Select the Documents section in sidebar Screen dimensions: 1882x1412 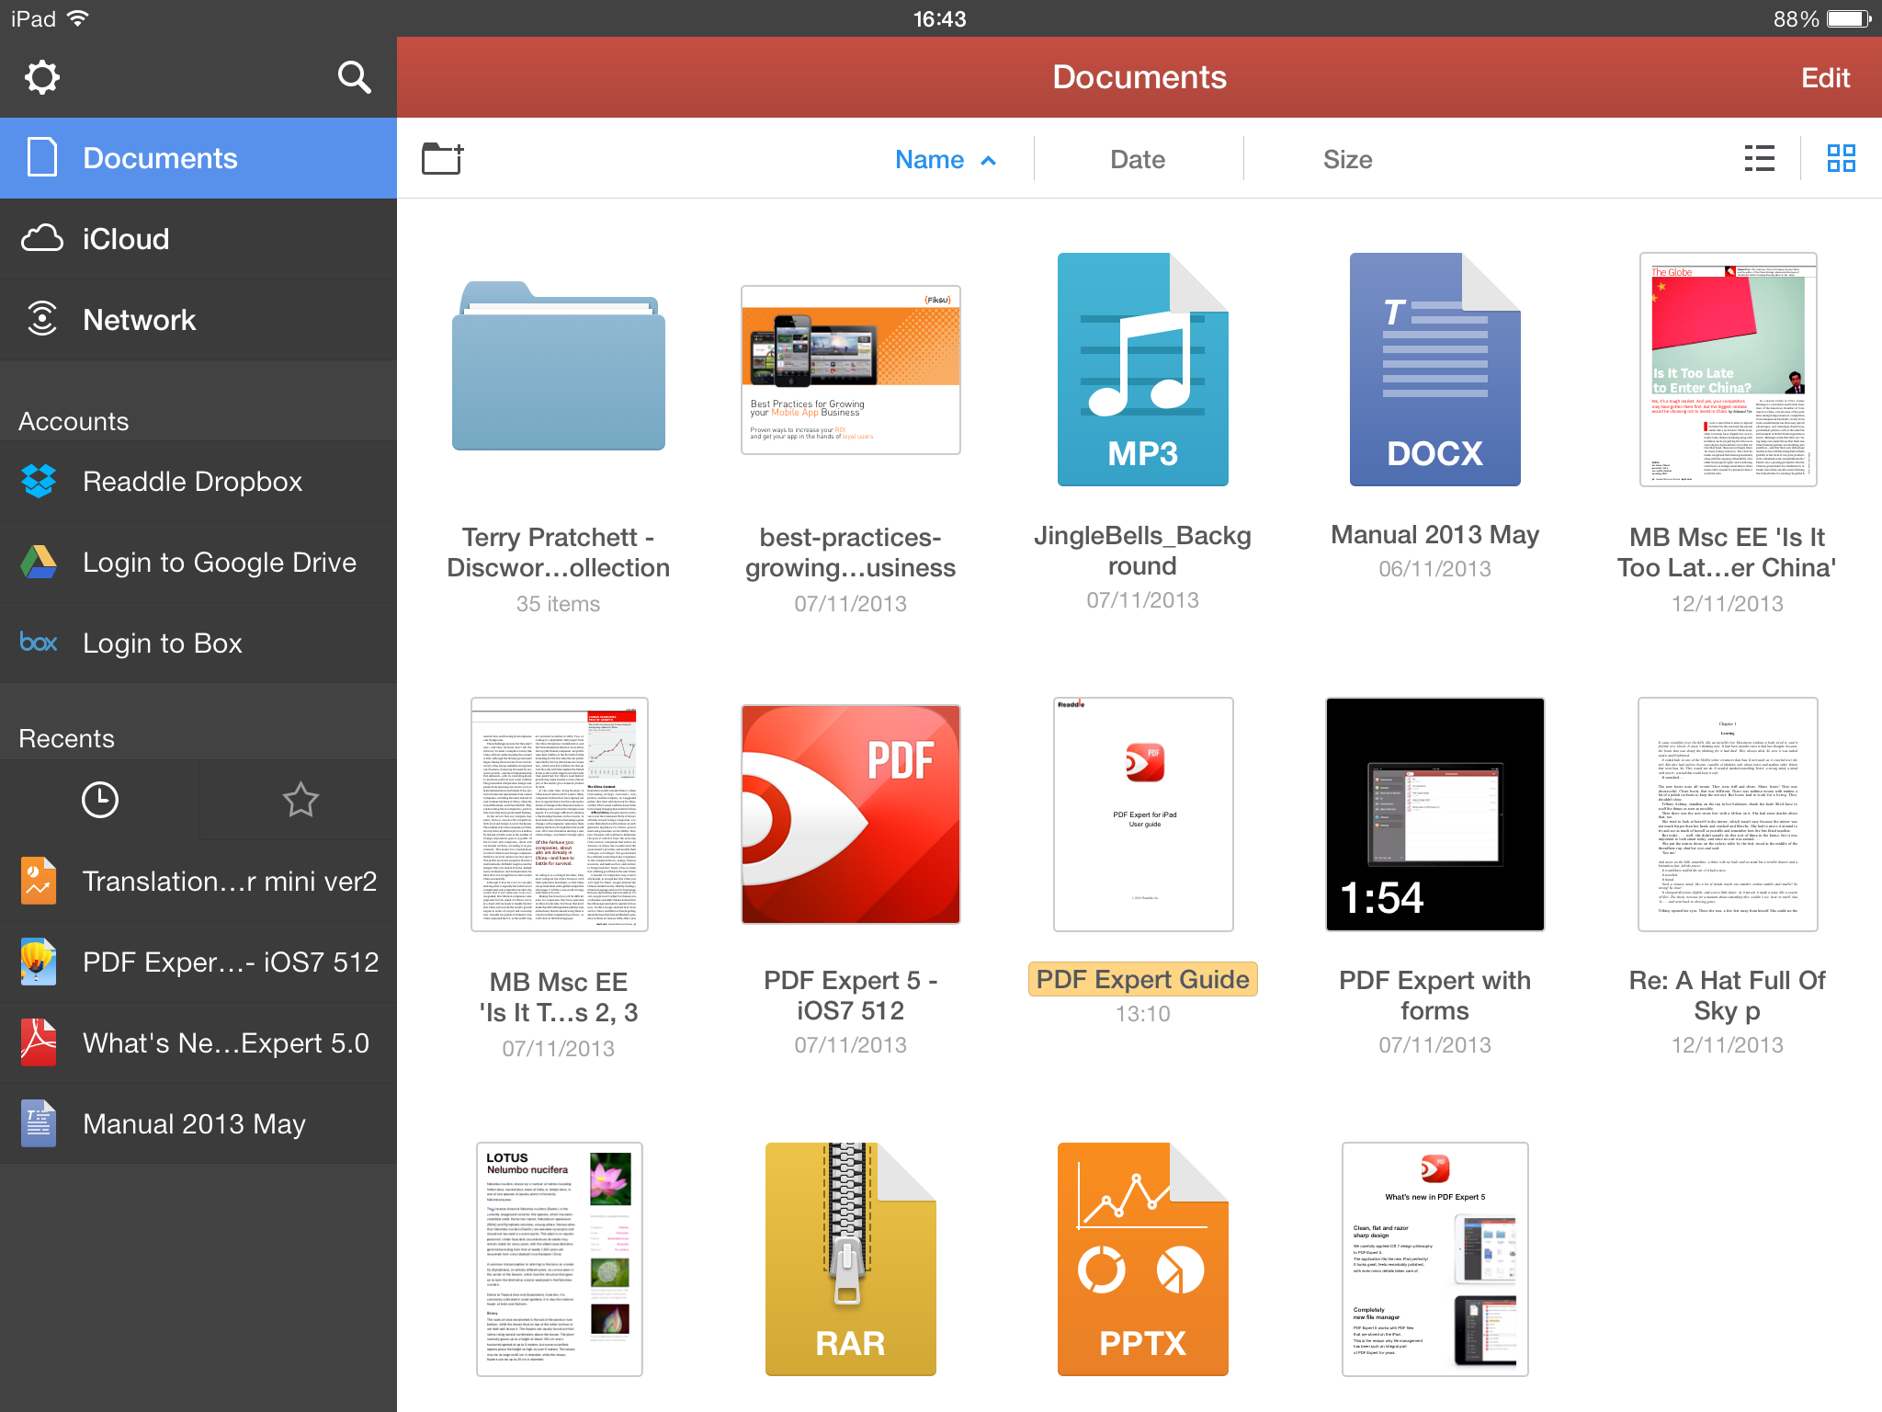point(198,157)
